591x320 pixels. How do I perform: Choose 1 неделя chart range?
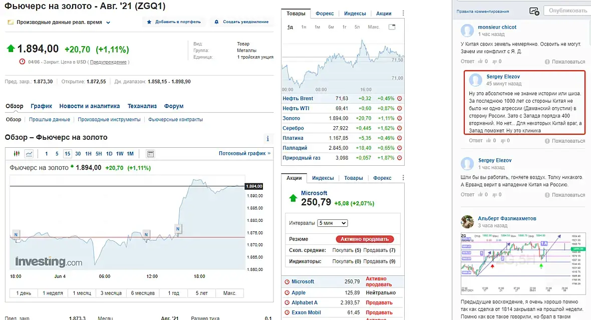click(53, 293)
